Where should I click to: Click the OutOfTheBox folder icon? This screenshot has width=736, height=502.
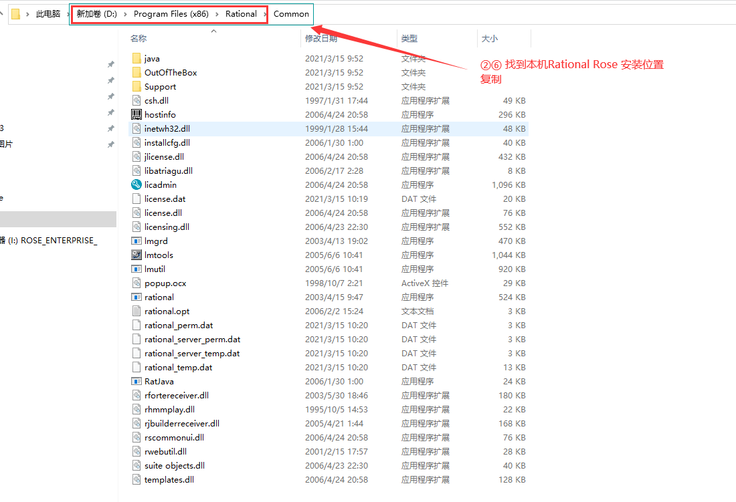tap(136, 72)
